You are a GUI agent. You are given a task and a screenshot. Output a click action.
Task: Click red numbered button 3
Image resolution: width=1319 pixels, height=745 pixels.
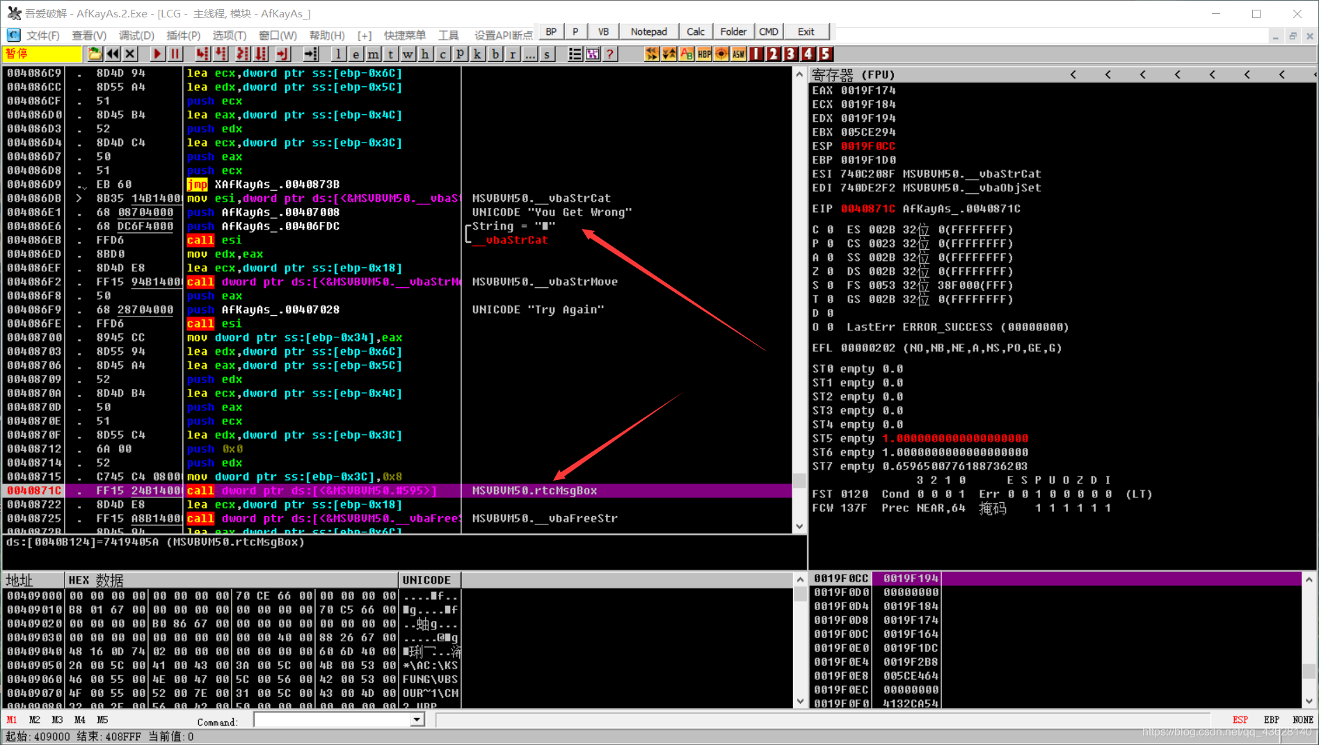point(791,54)
